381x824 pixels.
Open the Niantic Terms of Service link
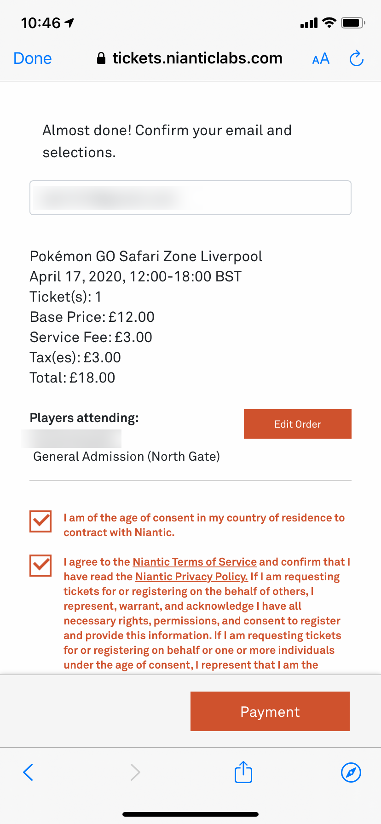(195, 562)
